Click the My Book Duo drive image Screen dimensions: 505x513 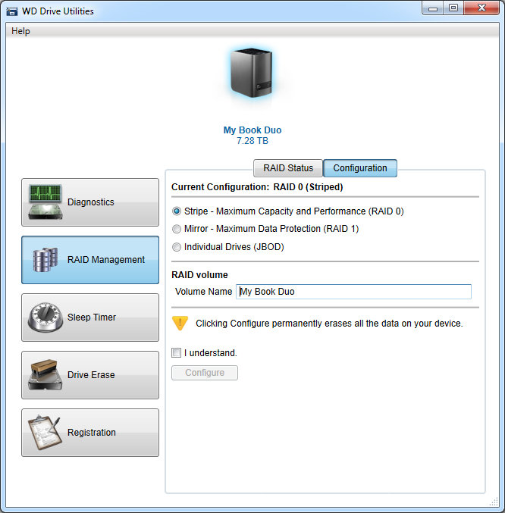252,74
